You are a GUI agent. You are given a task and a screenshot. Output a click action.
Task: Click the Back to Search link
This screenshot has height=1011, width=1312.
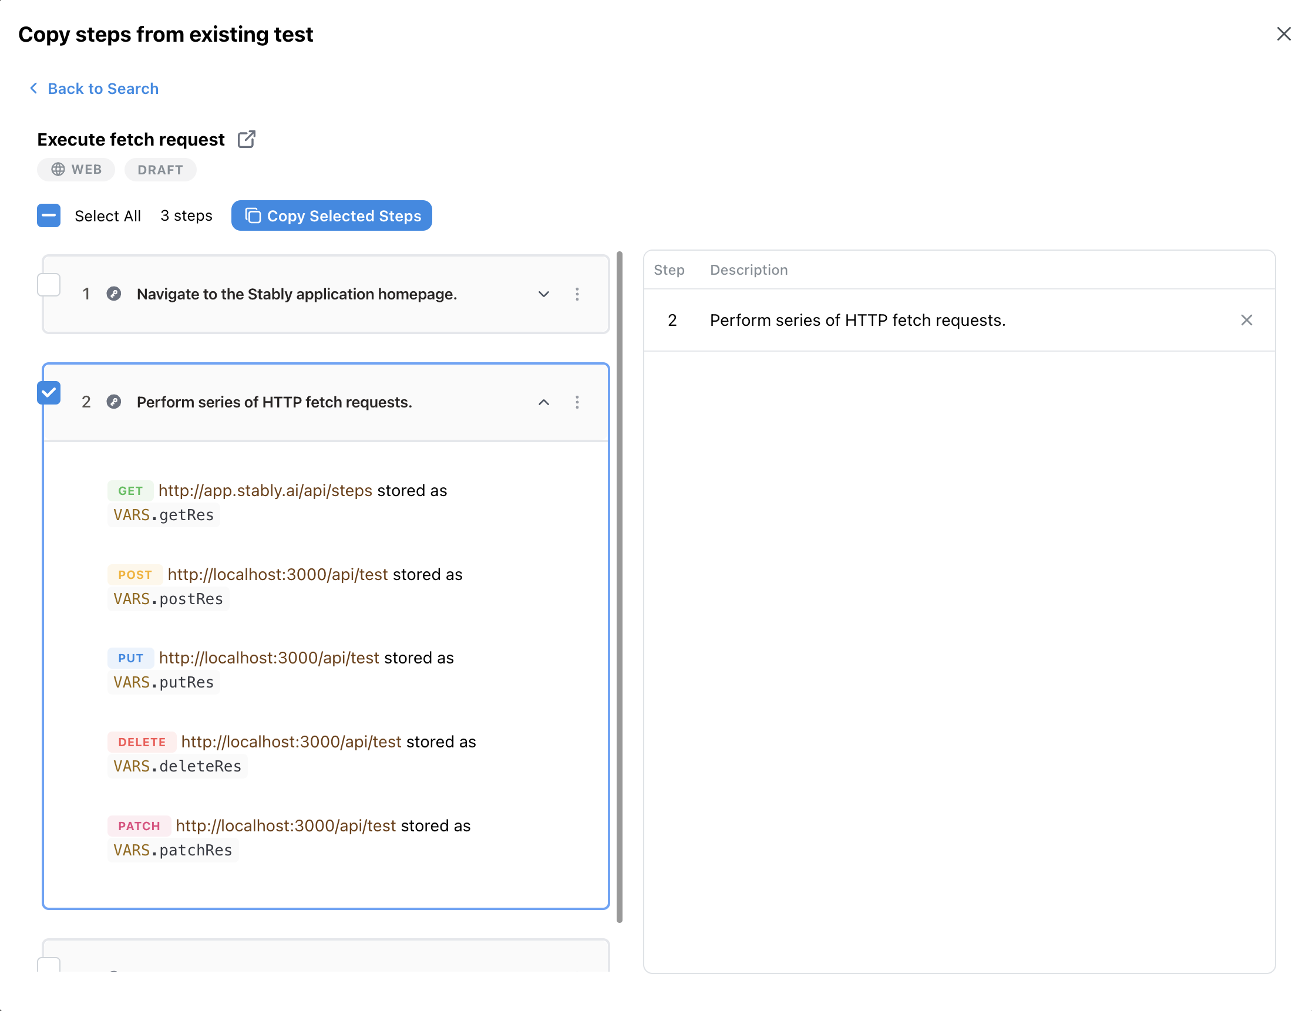(x=103, y=89)
